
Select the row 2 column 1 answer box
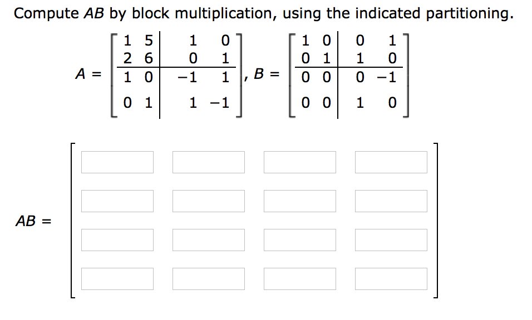pyautogui.click(x=117, y=201)
